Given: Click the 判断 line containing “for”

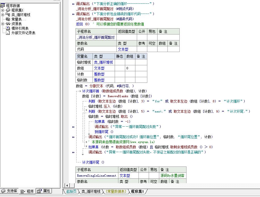Looking at the screenshot, I should click(167, 101).
